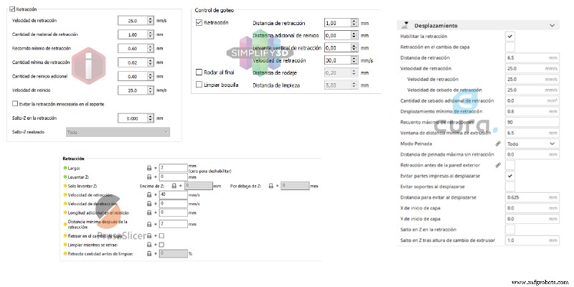Click down arrow of Levante vertical de retracción spinner
Viewport: 574px width, 287px height.
(354, 50)
